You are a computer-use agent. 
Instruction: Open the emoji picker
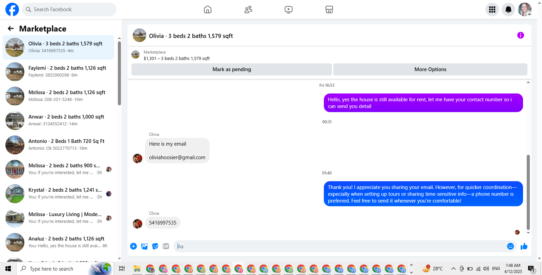coord(510,246)
